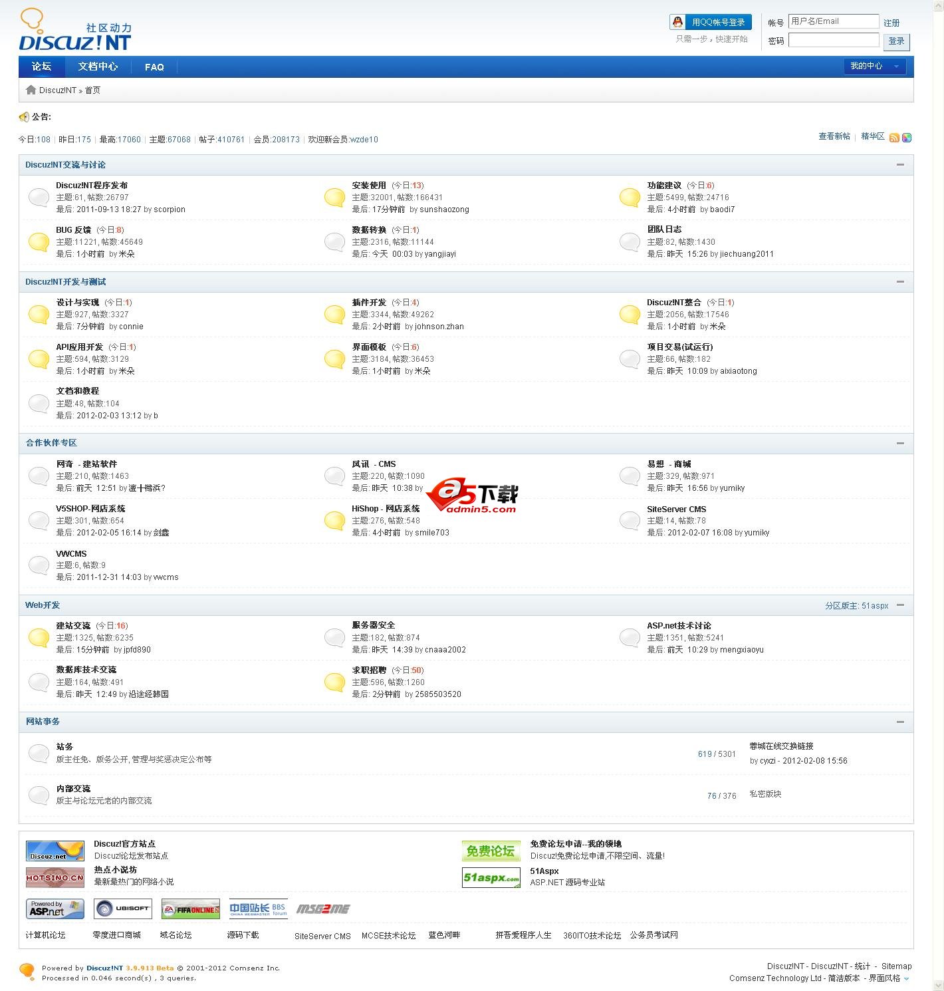Open the 数据库技术交流 forum link

click(x=86, y=670)
